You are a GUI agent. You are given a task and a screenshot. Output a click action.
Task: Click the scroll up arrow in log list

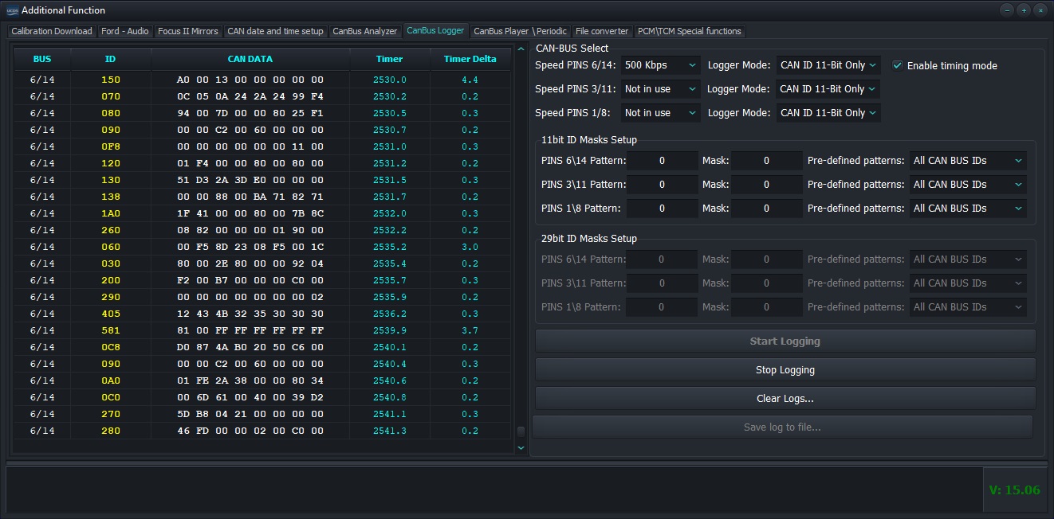(x=521, y=49)
